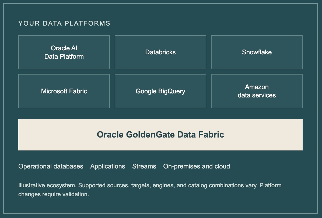
Task: Select the Oracle AI Data Platform box
Action: click(64, 52)
